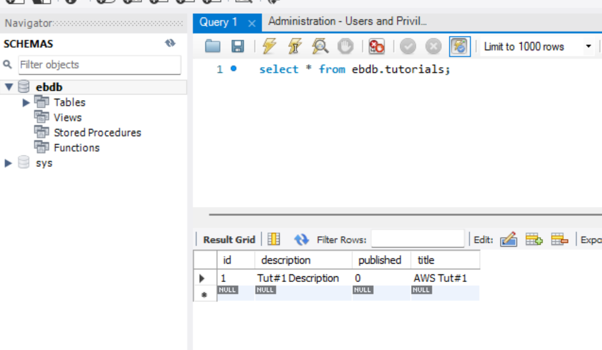This screenshot has width=602, height=350.
Task: Select the ebdb schema
Action: (49, 87)
